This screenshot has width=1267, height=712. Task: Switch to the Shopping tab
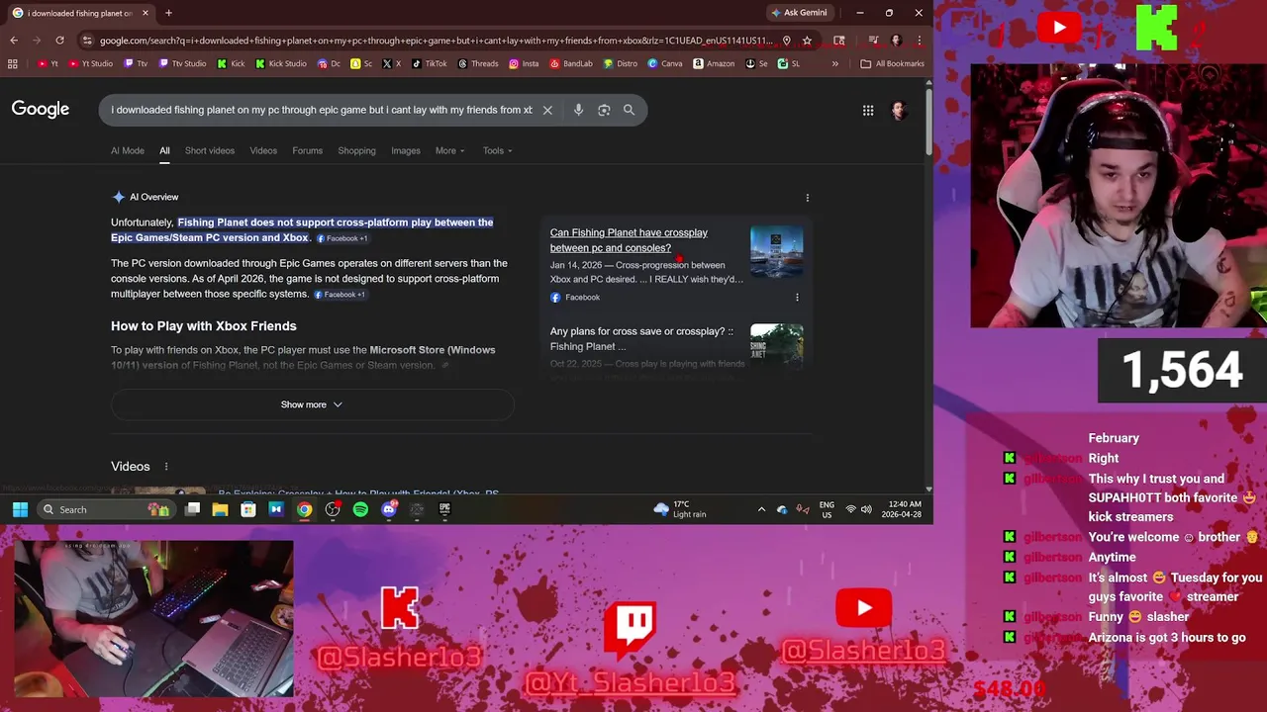click(356, 150)
